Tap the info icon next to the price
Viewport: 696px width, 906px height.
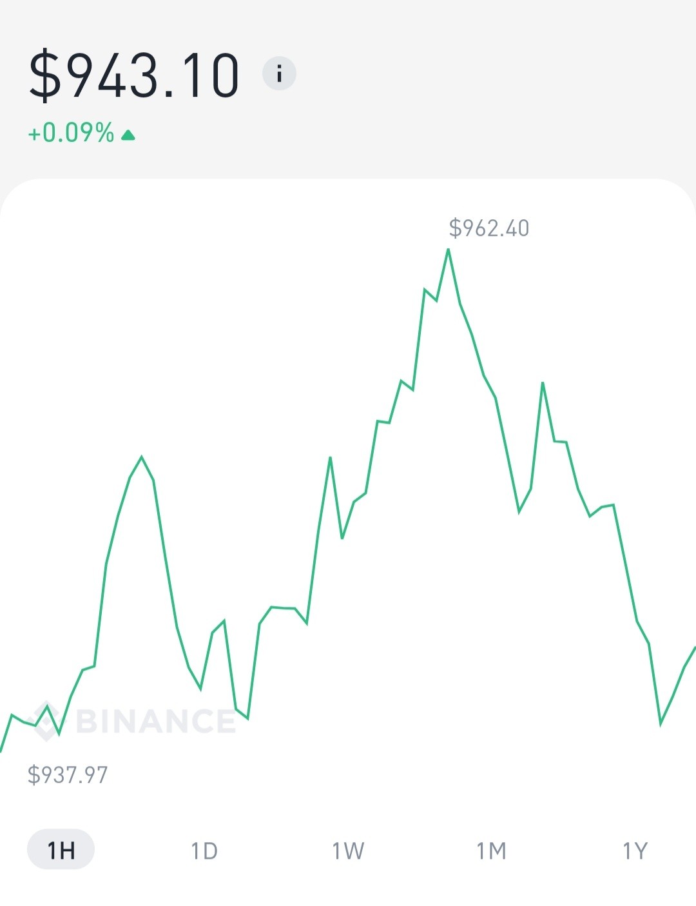click(279, 74)
